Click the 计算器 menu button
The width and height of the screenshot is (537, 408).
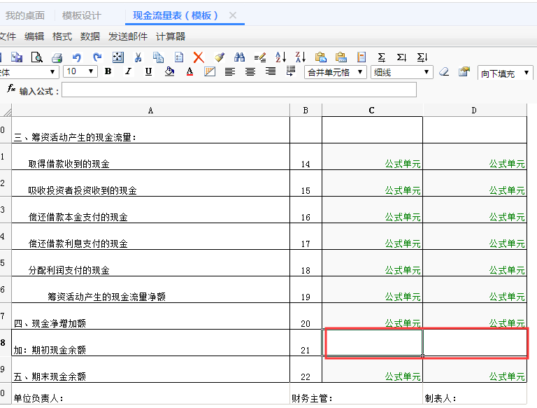[x=171, y=36]
